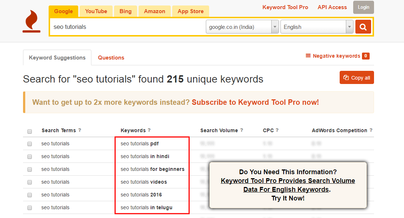Open the CPC help question mark

click(x=277, y=130)
